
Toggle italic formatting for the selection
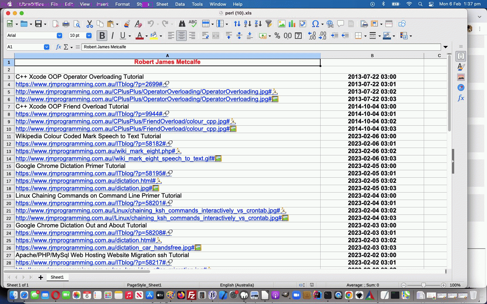tap(112, 35)
